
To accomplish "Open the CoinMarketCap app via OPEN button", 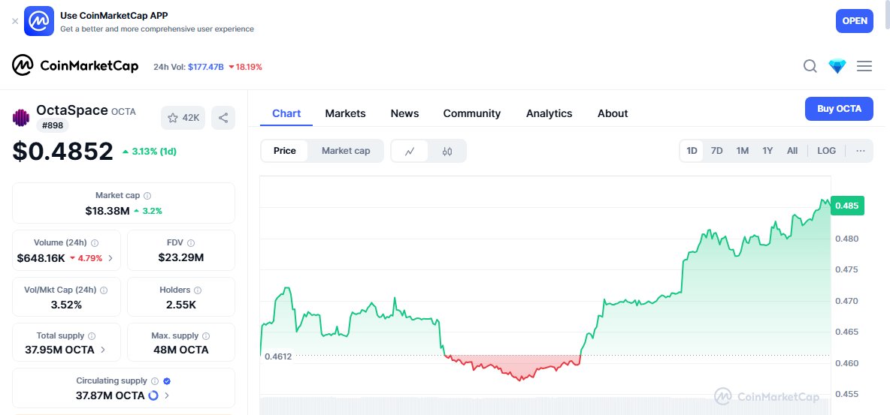I will [854, 21].
